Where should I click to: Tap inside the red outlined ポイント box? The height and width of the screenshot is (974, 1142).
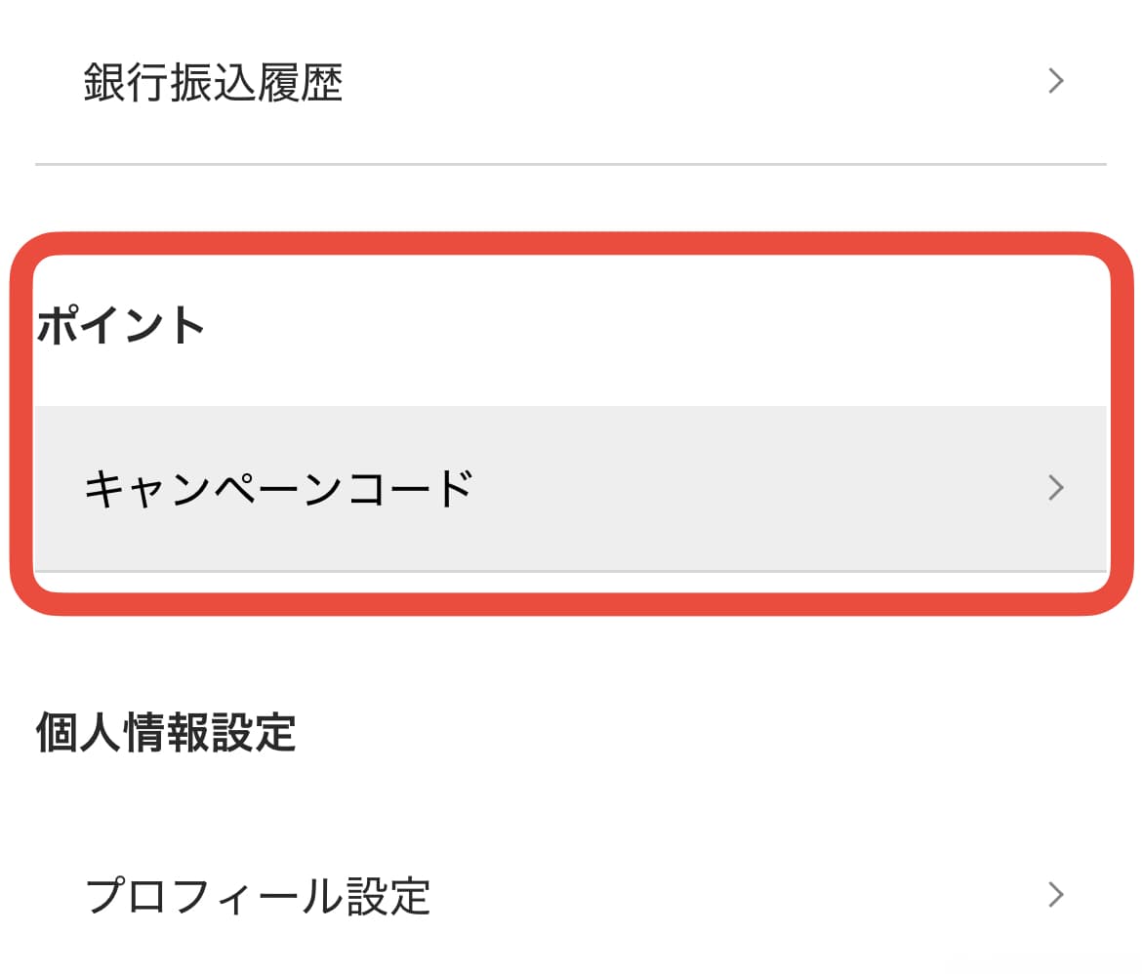(x=571, y=420)
